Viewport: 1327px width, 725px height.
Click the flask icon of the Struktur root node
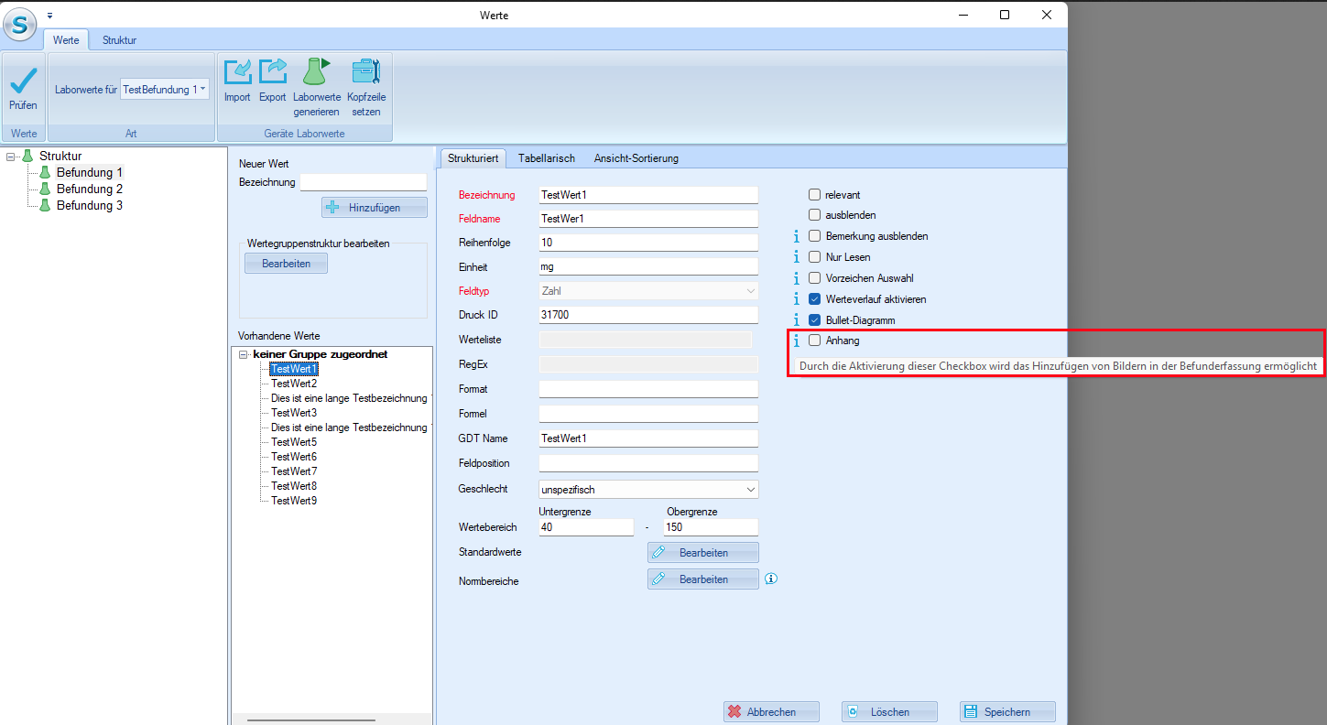pos(27,156)
